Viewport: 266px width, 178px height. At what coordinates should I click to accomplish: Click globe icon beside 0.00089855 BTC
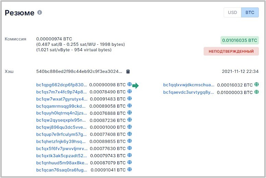pyautogui.click(x=130, y=141)
